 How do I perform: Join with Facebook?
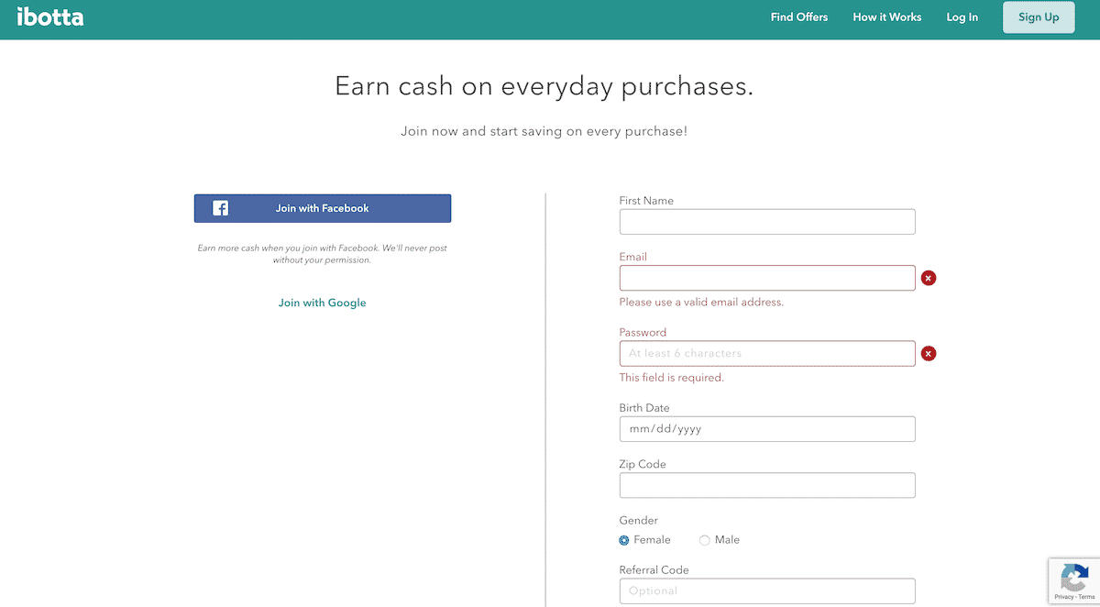pyautogui.click(x=323, y=208)
